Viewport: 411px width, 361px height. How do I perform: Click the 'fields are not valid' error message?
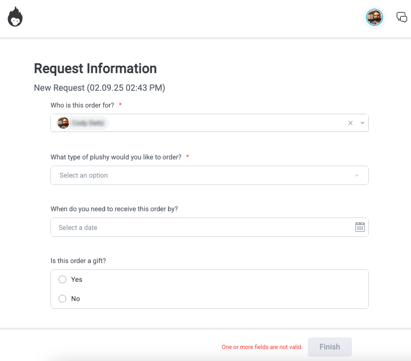(x=262, y=347)
